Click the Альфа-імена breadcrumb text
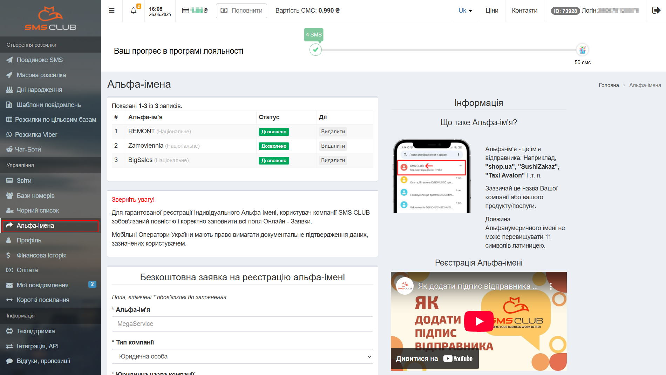Image resolution: width=666 pixels, height=375 pixels. pos(645,85)
